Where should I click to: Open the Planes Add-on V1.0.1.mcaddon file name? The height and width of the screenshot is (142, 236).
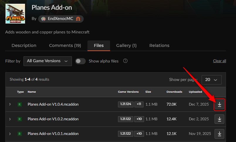(53, 134)
